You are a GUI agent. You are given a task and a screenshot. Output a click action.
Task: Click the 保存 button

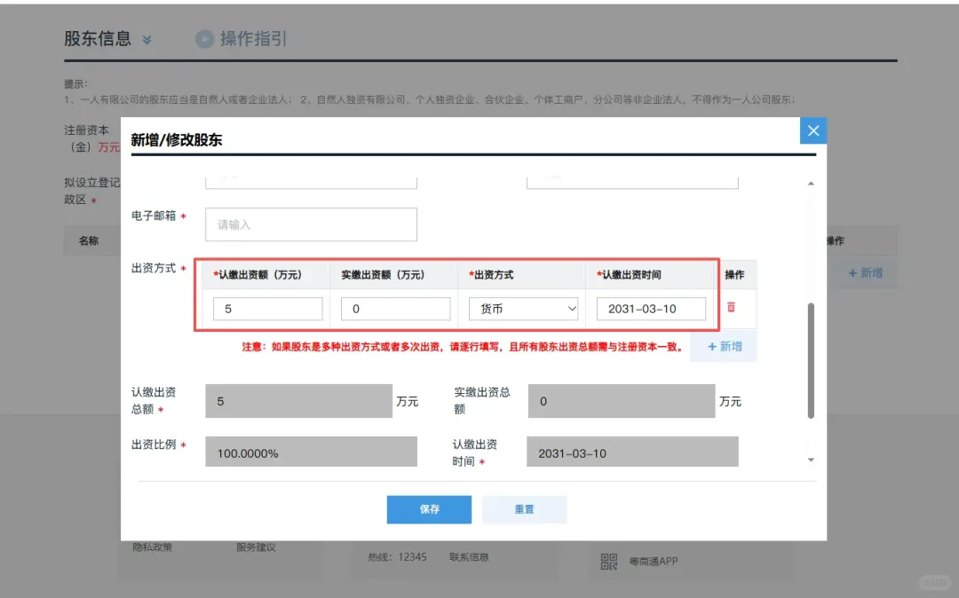click(429, 509)
